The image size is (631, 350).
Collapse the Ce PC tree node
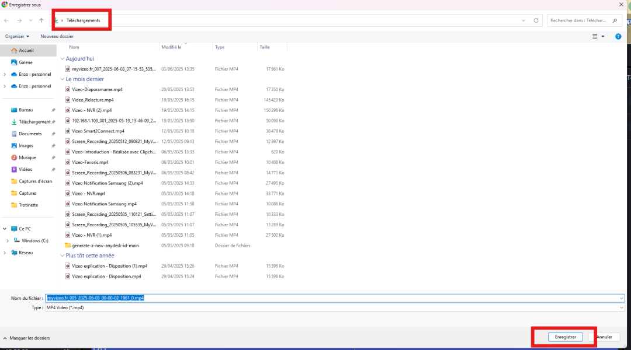click(x=5, y=229)
